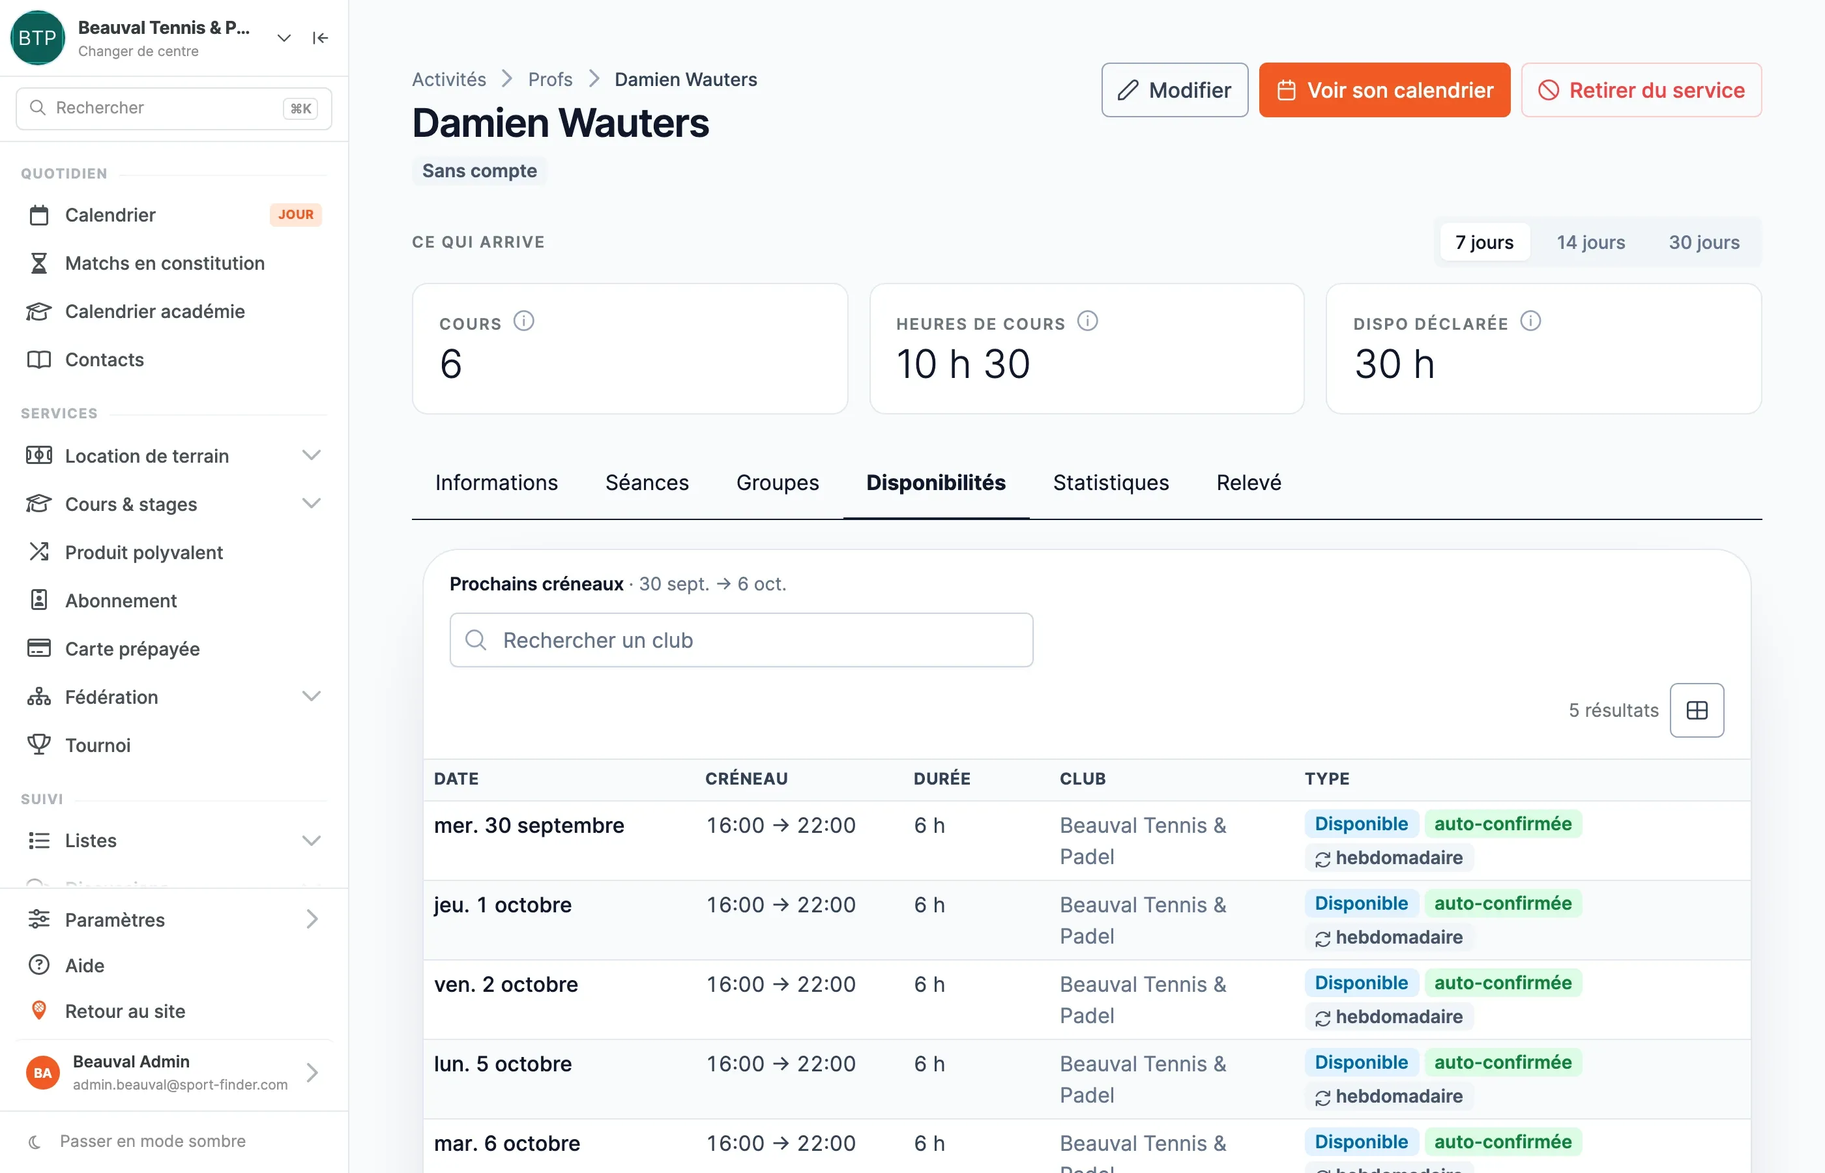Click Retirer du service button
The height and width of the screenshot is (1173, 1825).
tap(1641, 90)
